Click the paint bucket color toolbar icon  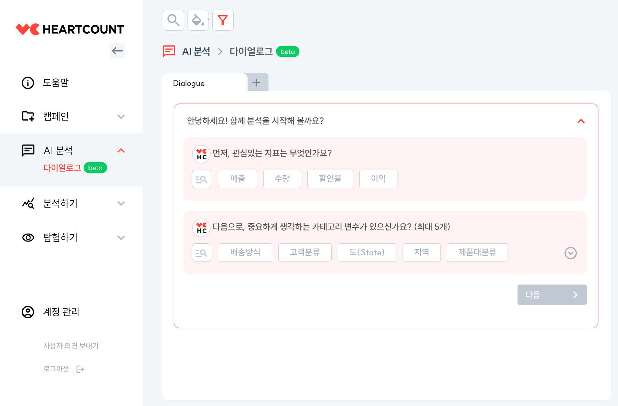[198, 20]
